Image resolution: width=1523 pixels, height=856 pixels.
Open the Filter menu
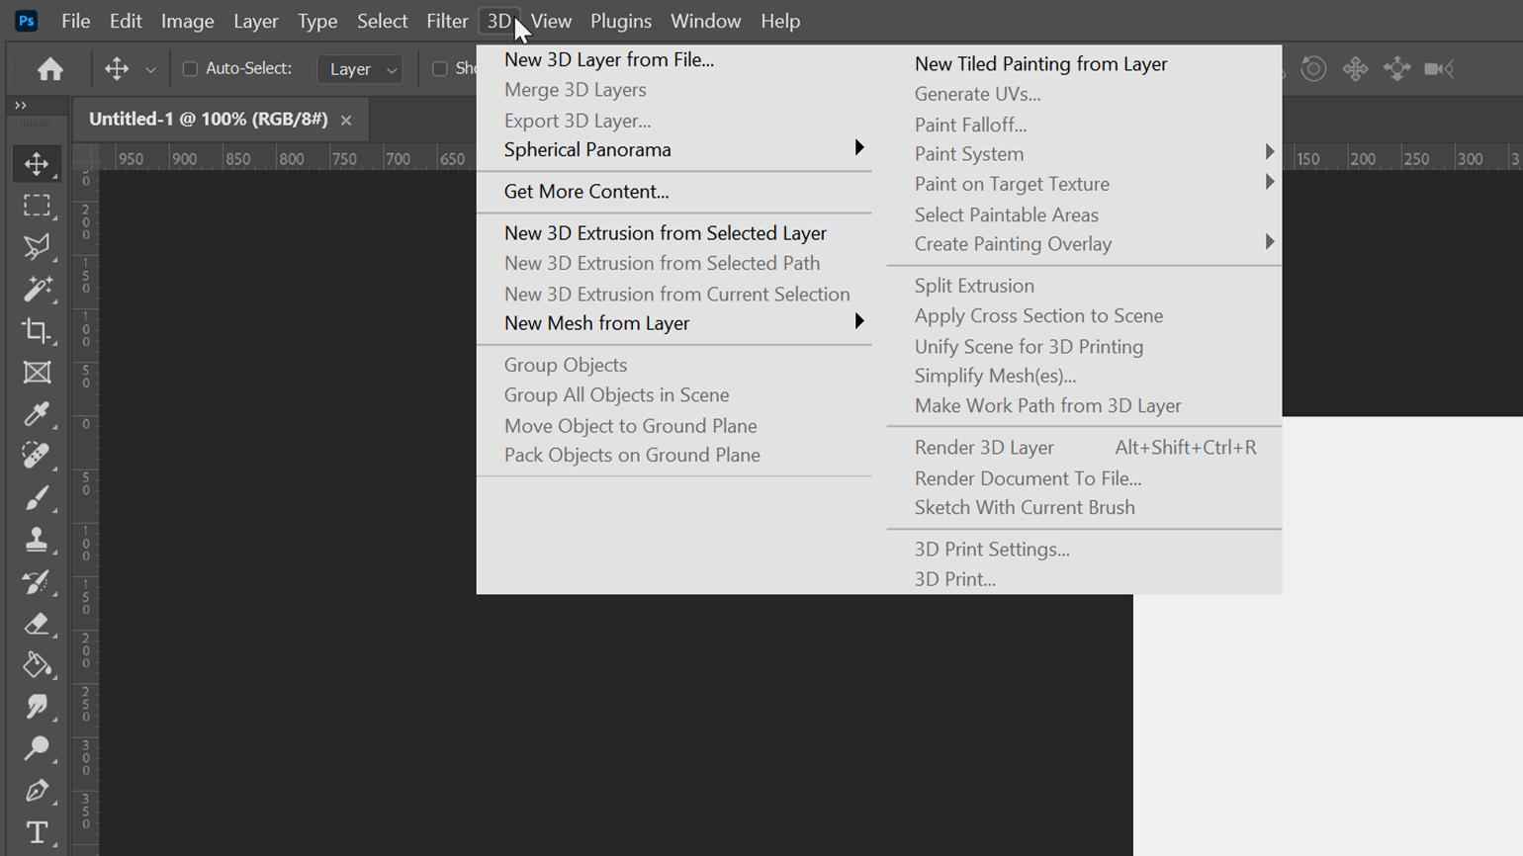(x=447, y=21)
